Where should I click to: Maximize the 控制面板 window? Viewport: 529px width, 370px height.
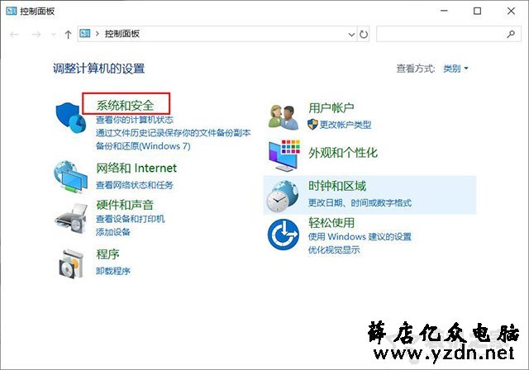coord(478,11)
